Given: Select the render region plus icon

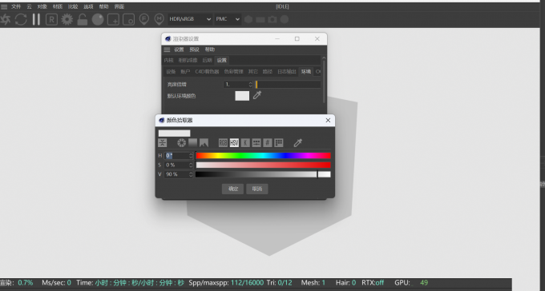Looking at the screenshot, I should click(x=113, y=19).
